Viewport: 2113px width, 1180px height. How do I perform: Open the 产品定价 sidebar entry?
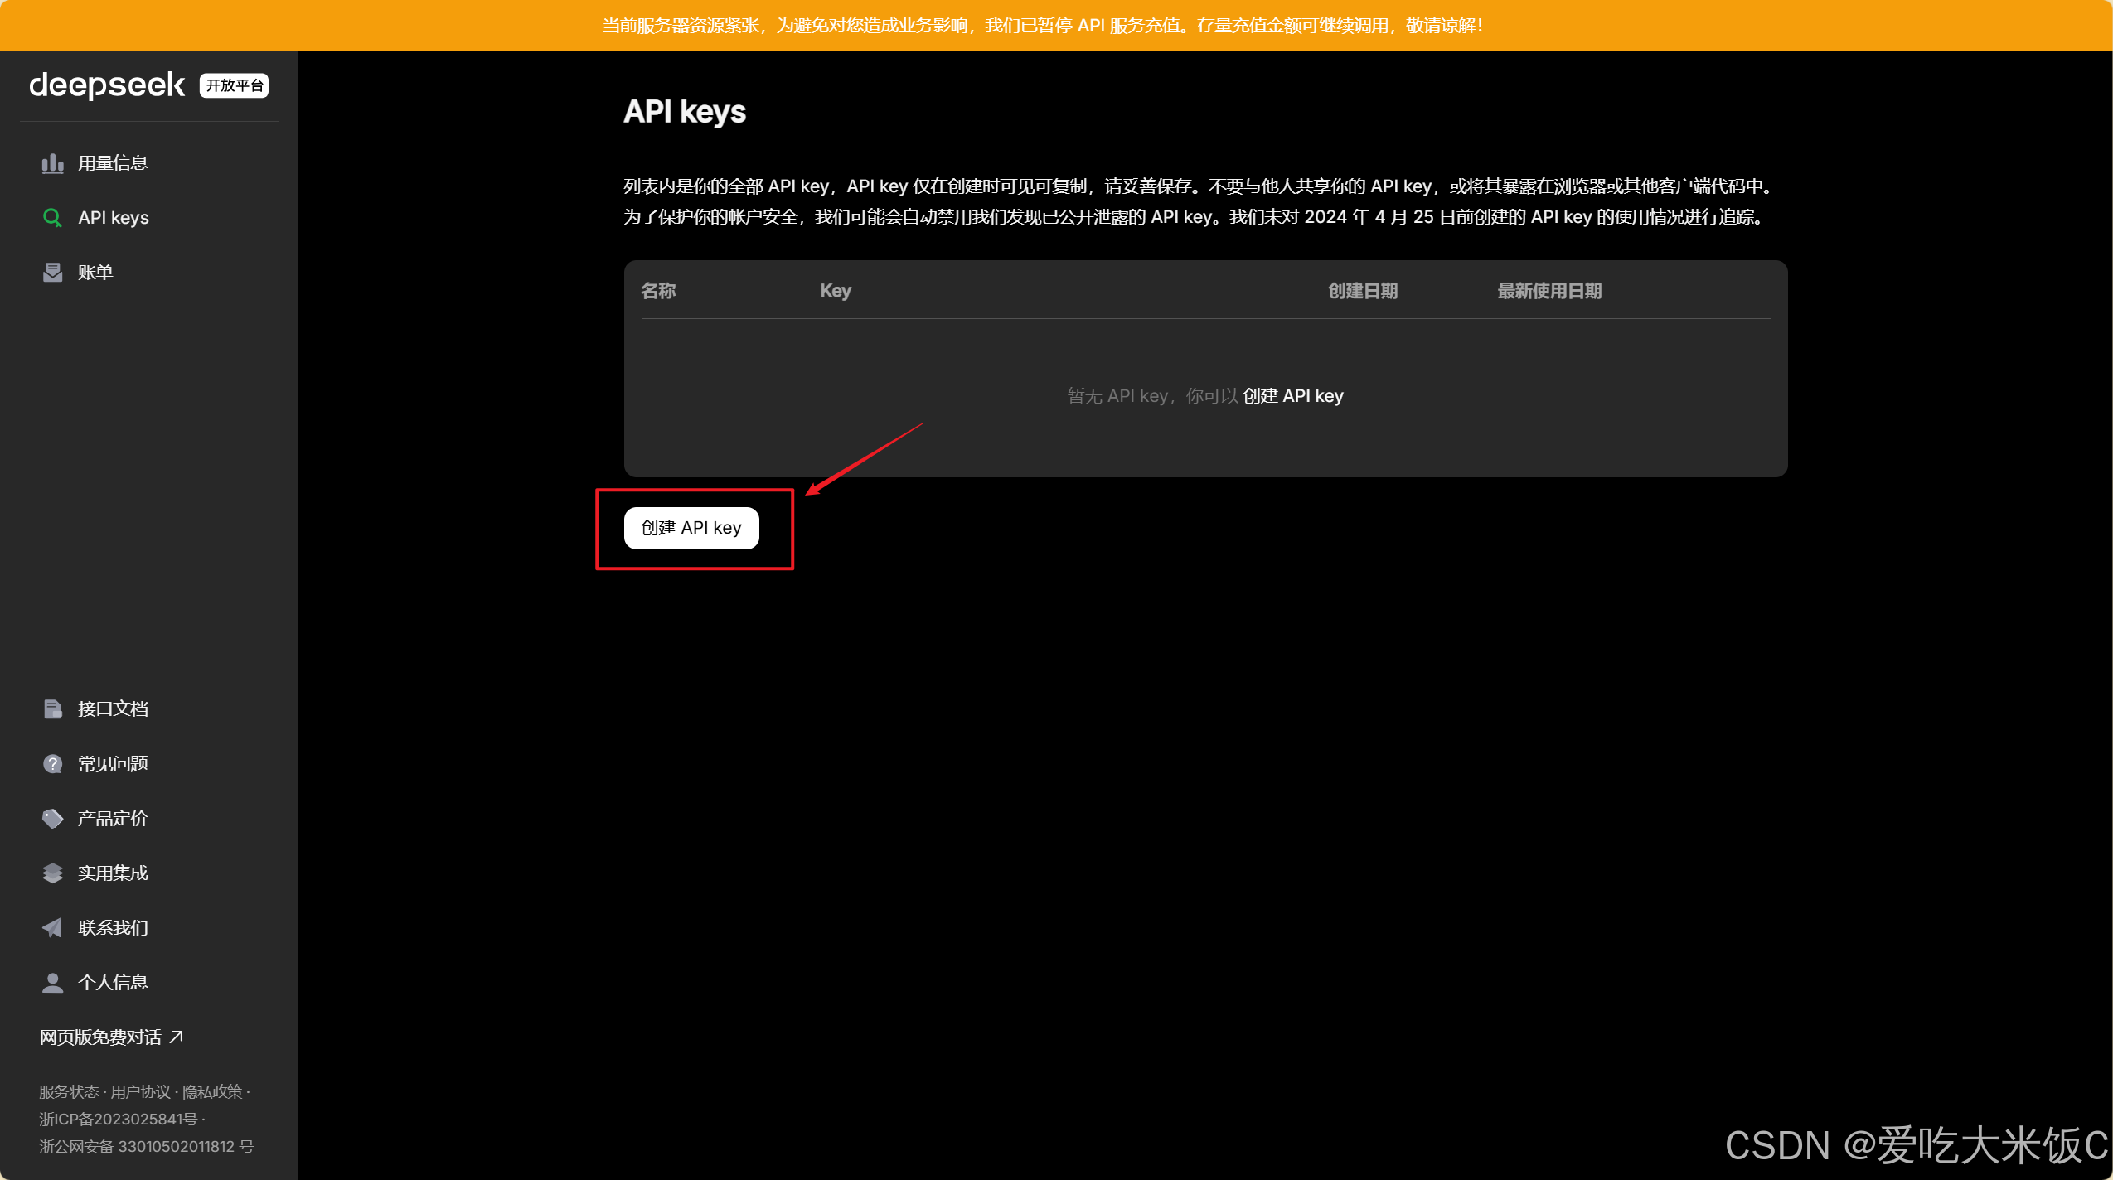[x=113, y=819]
